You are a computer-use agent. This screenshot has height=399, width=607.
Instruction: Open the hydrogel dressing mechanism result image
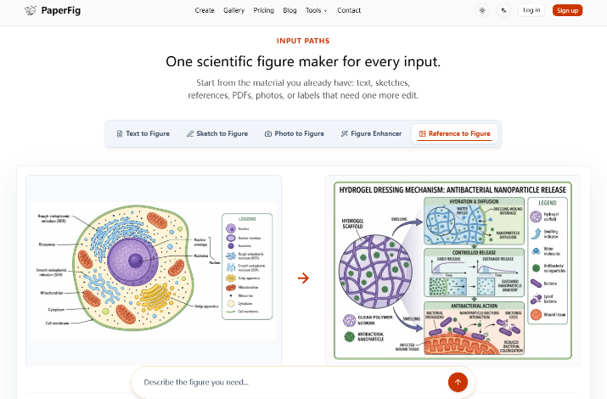pyautogui.click(x=452, y=271)
